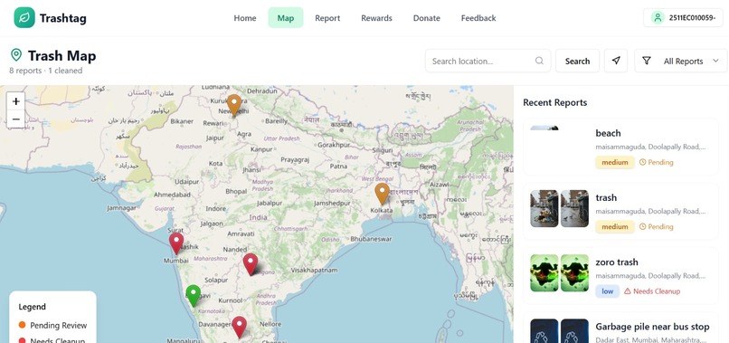Click the orange Pending Review legend dot
Viewport: 729px width, 343px height.
[22, 325]
